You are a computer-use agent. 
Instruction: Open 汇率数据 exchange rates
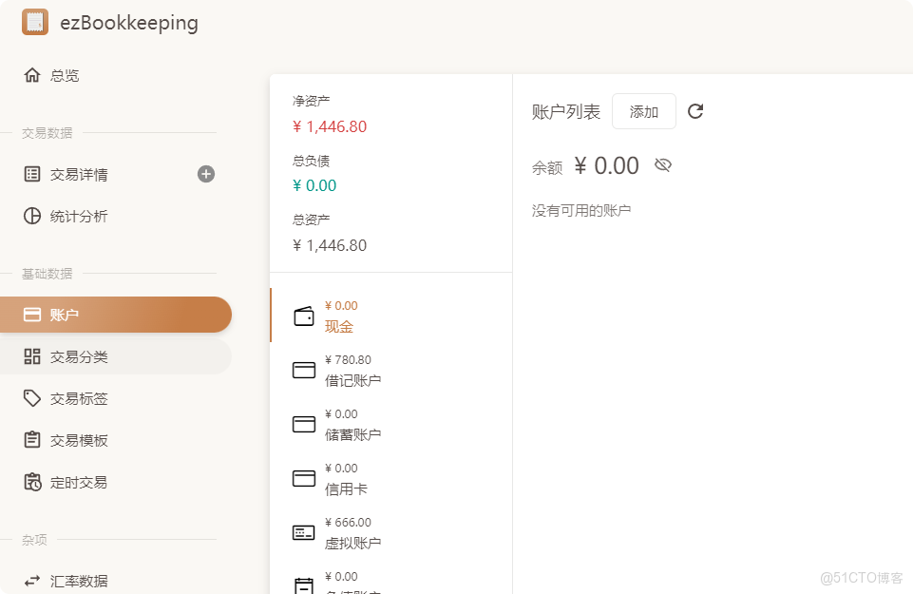[x=79, y=581]
